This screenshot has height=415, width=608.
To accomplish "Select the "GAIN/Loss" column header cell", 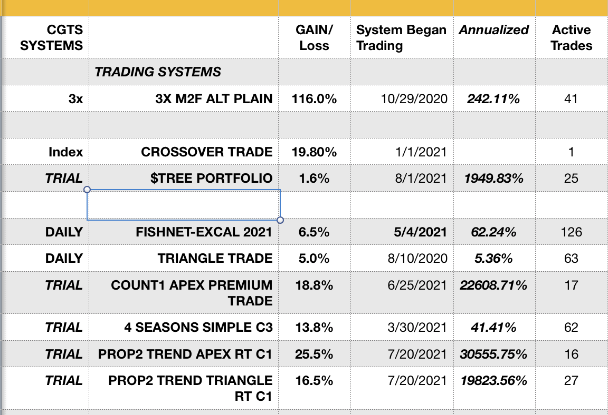I will click(314, 38).
